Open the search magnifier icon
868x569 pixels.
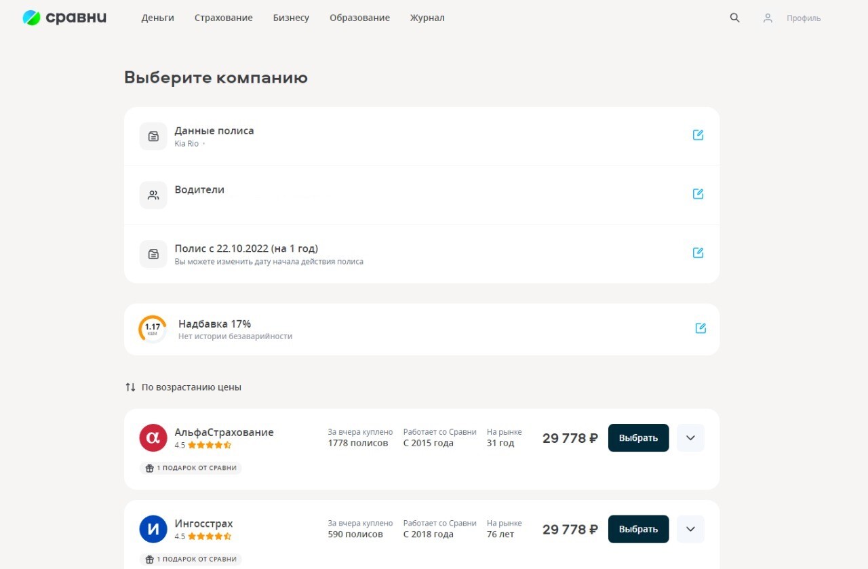[734, 18]
